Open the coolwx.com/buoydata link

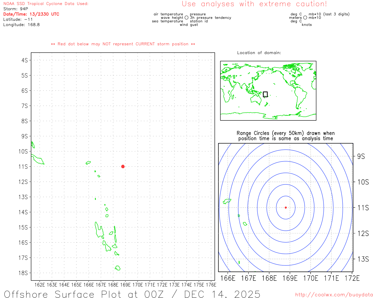click(334, 295)
